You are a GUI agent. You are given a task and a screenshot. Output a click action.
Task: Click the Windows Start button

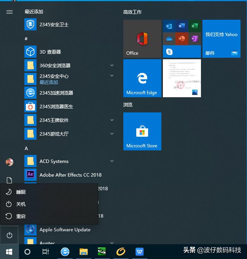pos(9,252)
